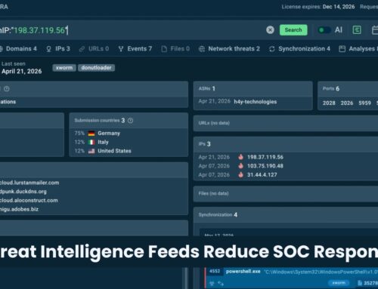Click the file icon on the Files tab

(164, 49)
